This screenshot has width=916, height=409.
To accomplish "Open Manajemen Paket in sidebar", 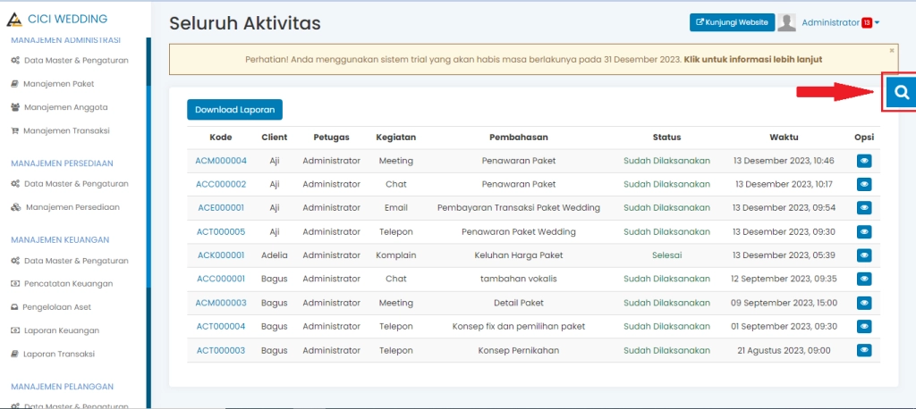I will tap(58, 84).
